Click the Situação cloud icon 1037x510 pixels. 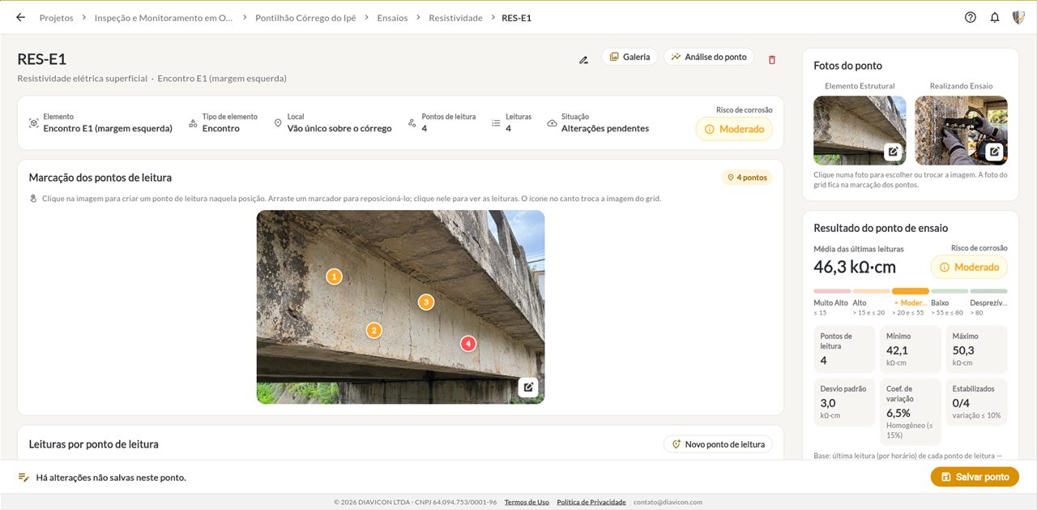[552, 123]
